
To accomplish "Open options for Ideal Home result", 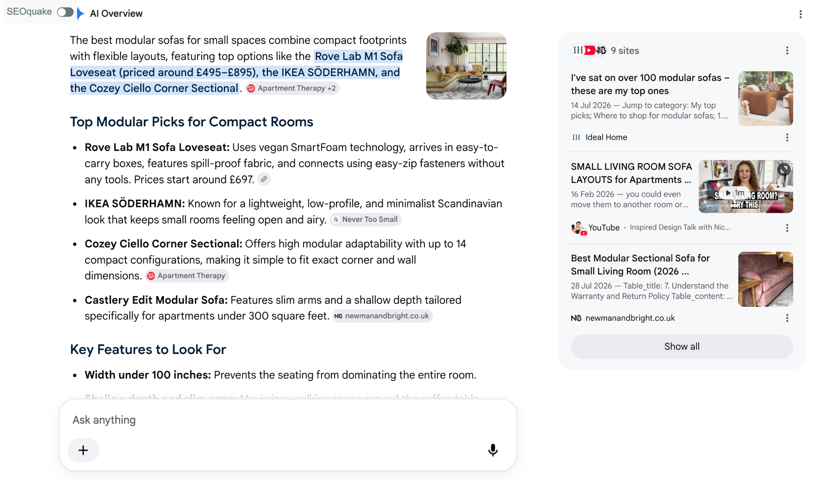I will tap(787, 137).
